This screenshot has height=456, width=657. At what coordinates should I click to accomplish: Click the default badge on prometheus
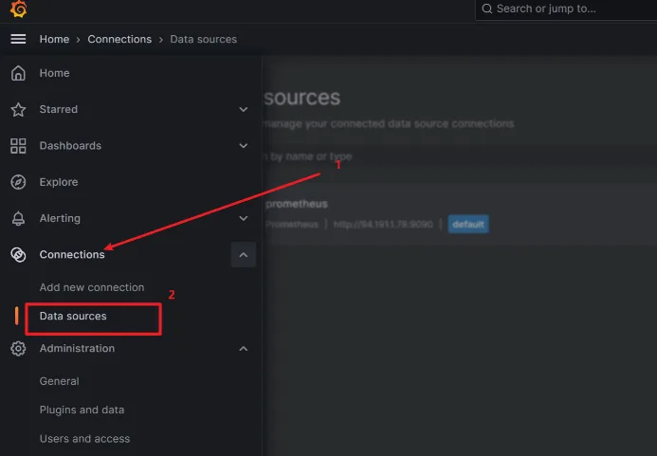coord(468,225)
